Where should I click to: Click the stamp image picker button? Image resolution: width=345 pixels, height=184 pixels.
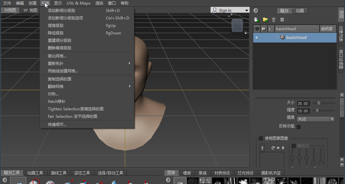coord(262,148)
